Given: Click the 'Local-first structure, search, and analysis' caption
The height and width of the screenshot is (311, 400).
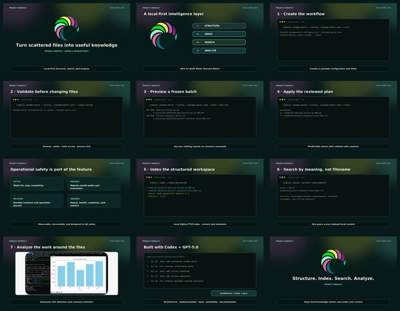Looking at the screenshot, I should [67, 68].
